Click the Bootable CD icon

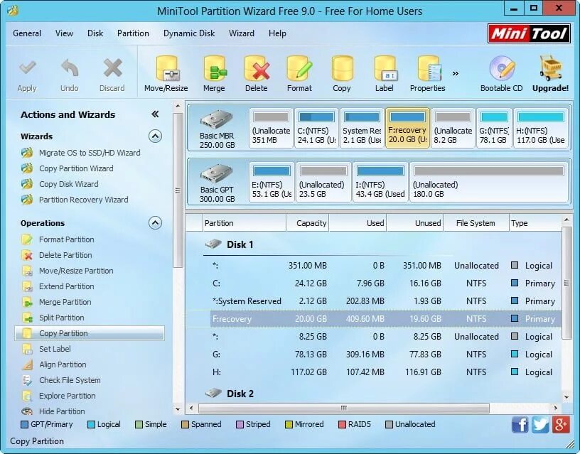coord(502,69)
